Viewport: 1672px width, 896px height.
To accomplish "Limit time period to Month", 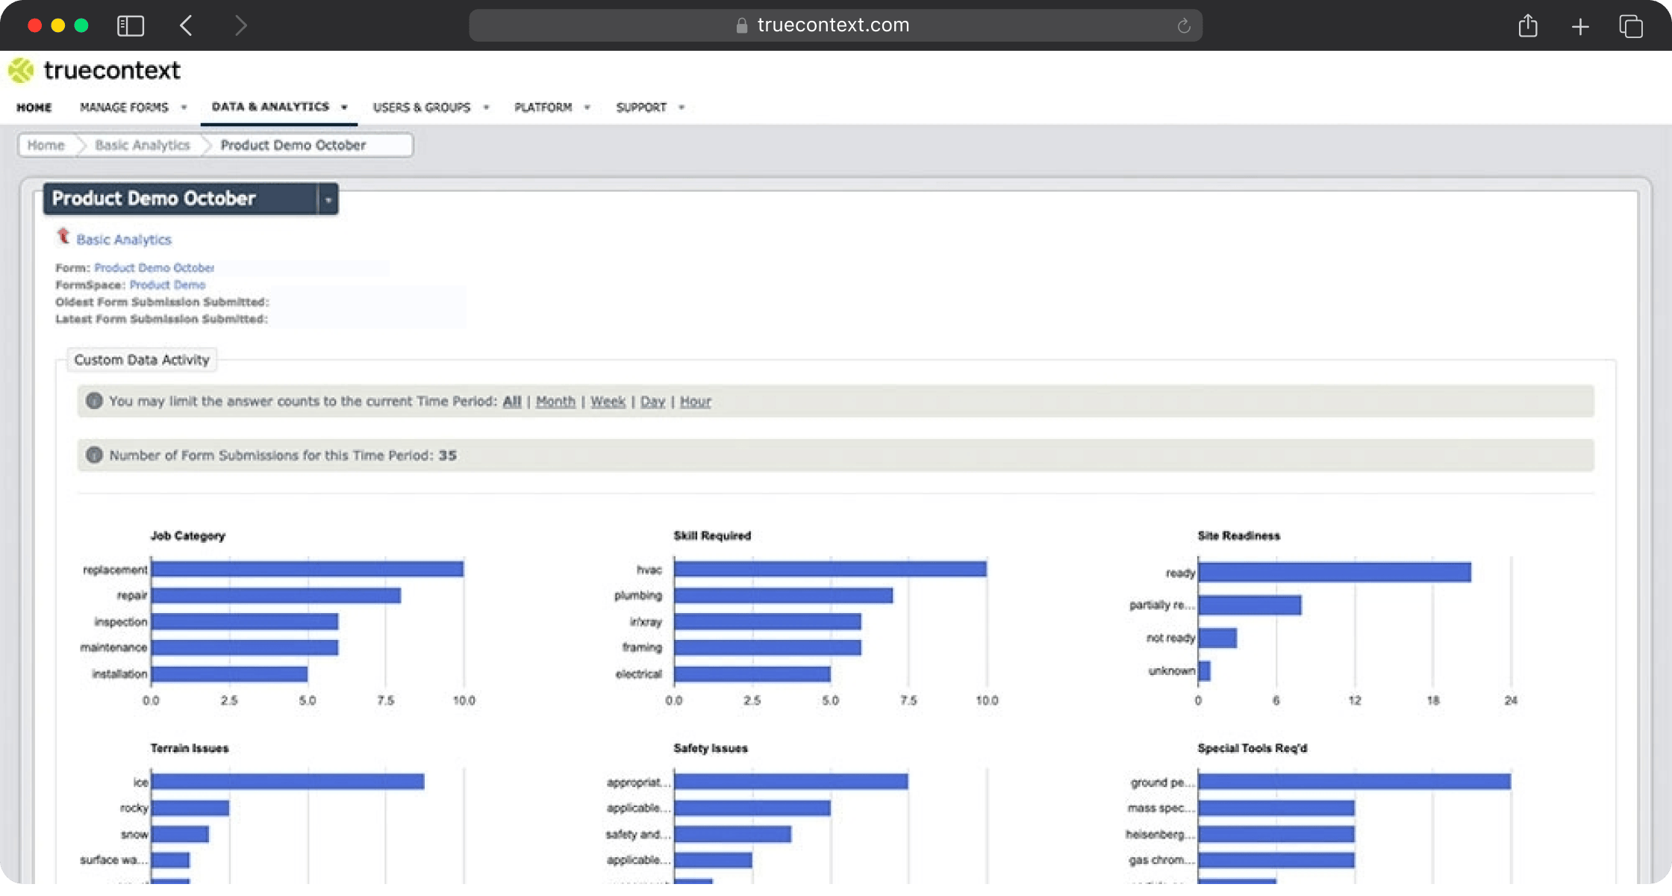I will pos(556,401).
